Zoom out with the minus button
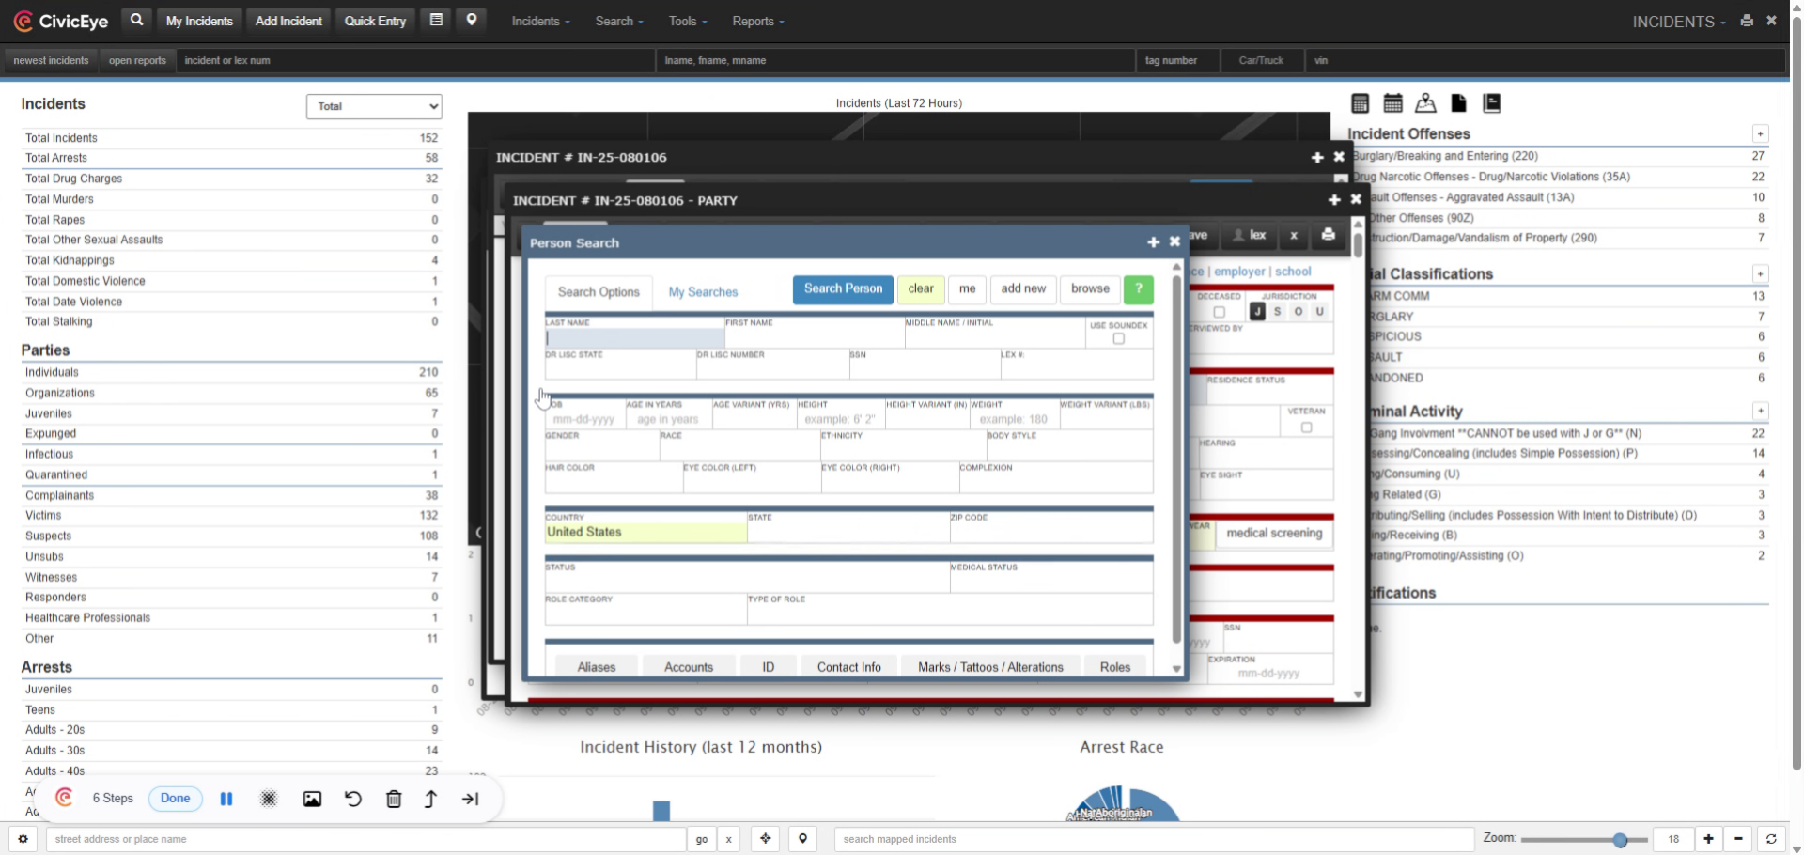 [x=1738, y=839]
